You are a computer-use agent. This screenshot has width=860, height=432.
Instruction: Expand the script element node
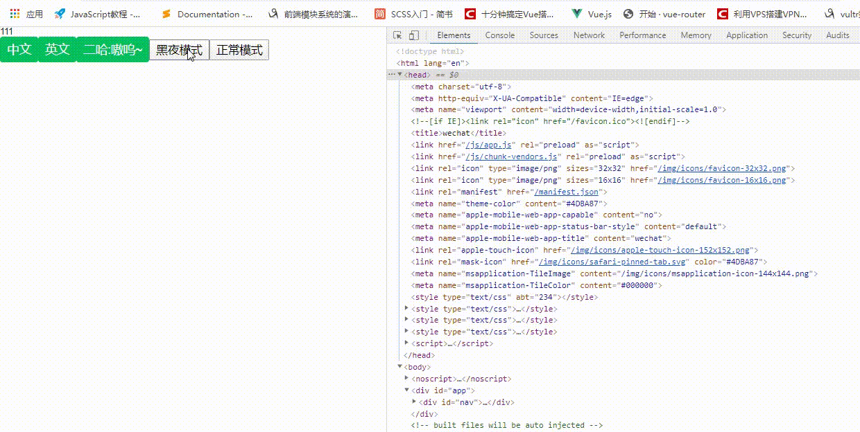pos(406,343)
